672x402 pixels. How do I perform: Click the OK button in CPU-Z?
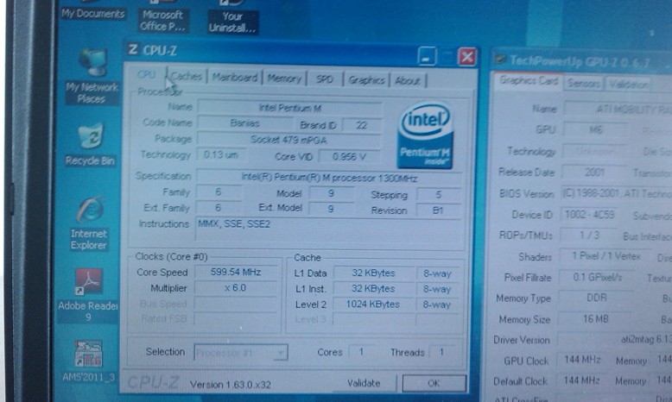point(434,383)
